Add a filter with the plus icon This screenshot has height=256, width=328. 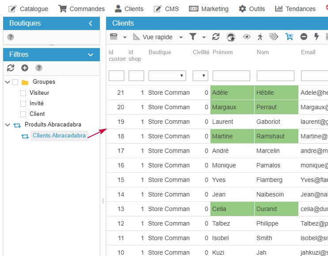pos(25,68)
